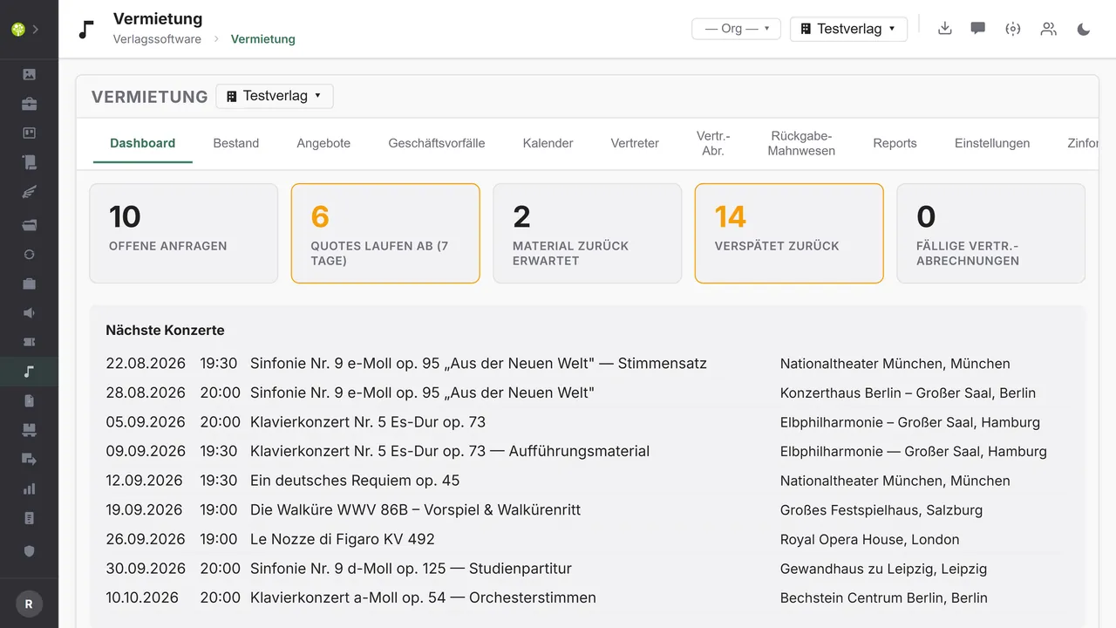Click the green app logo icon

17,29
